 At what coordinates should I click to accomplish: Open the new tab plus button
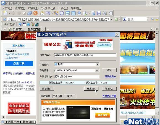click(48, 29)
